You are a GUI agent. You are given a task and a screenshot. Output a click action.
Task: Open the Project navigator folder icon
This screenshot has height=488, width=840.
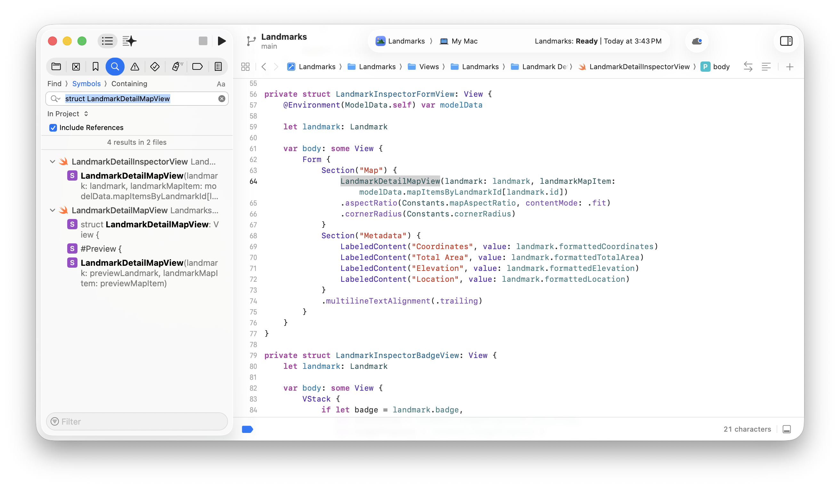56,67
